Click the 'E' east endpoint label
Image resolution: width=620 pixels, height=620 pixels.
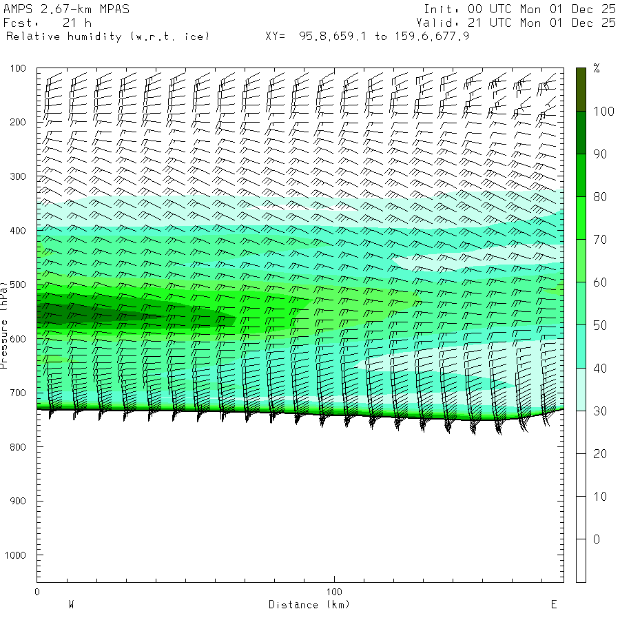[554, 605]
